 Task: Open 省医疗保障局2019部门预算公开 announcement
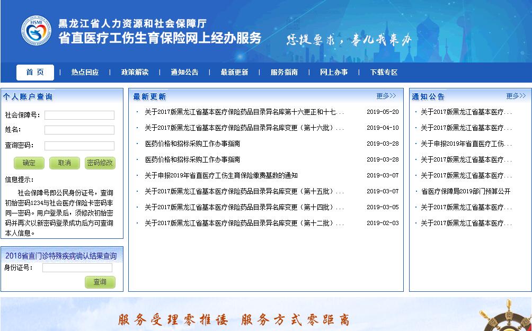point(465,192)
